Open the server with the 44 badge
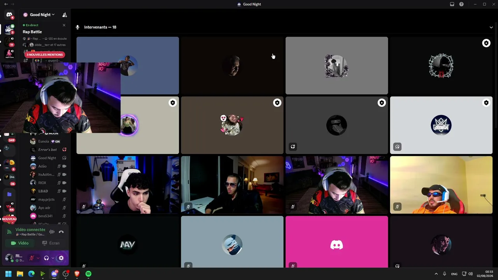 click(x=9, y=206)
